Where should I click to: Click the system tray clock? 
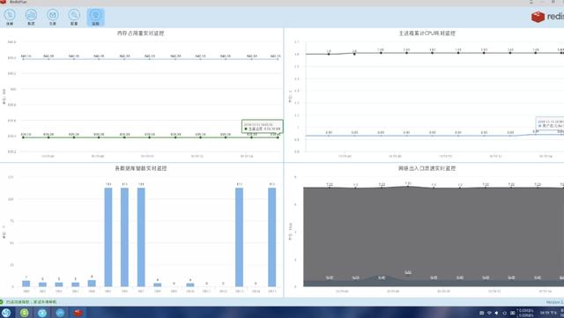(x=548, y=313)
